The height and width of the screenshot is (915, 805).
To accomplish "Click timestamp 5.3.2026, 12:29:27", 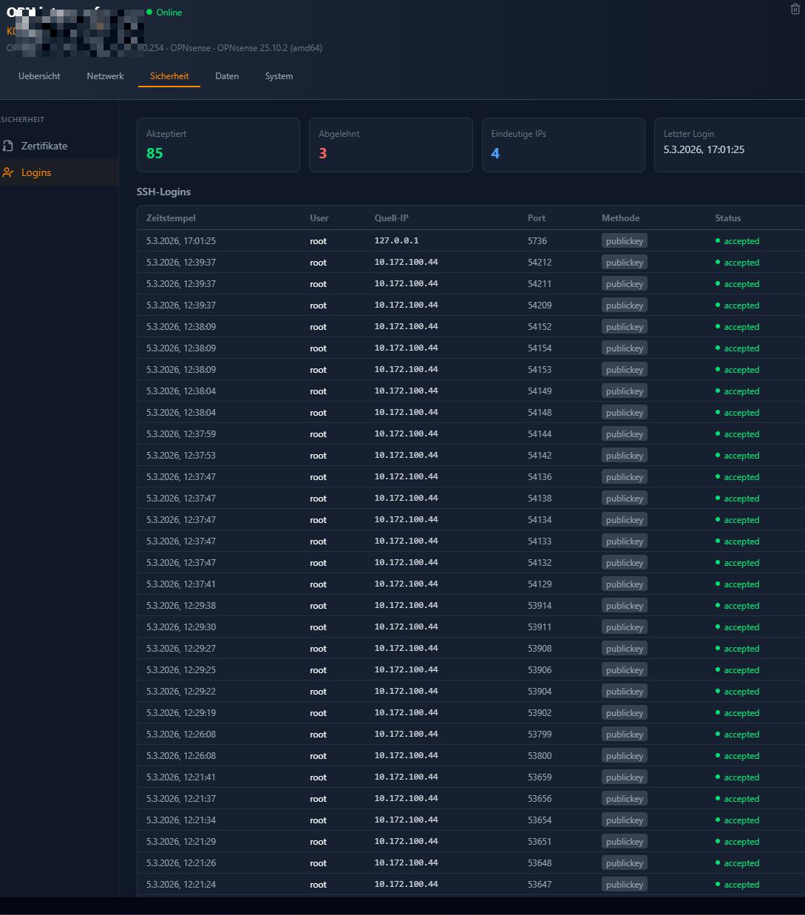I will (181, 649).
